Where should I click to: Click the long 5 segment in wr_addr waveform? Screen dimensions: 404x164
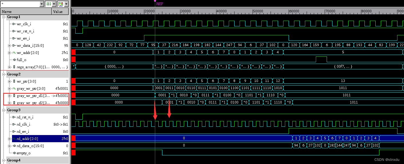343,52
